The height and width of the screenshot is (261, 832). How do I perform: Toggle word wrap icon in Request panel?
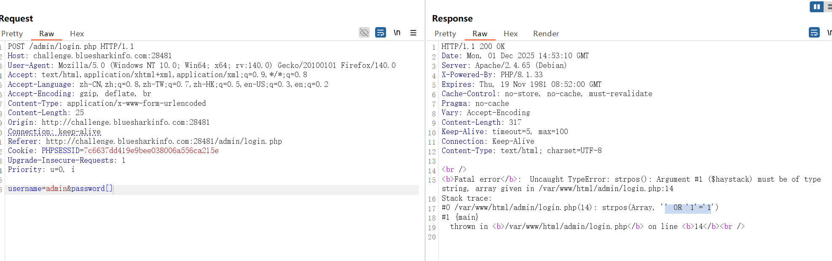coord(380,32)
